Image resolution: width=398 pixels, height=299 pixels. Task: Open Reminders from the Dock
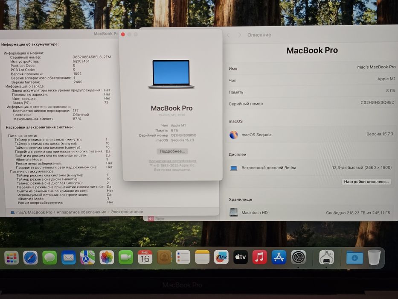(x=183, y=257)
